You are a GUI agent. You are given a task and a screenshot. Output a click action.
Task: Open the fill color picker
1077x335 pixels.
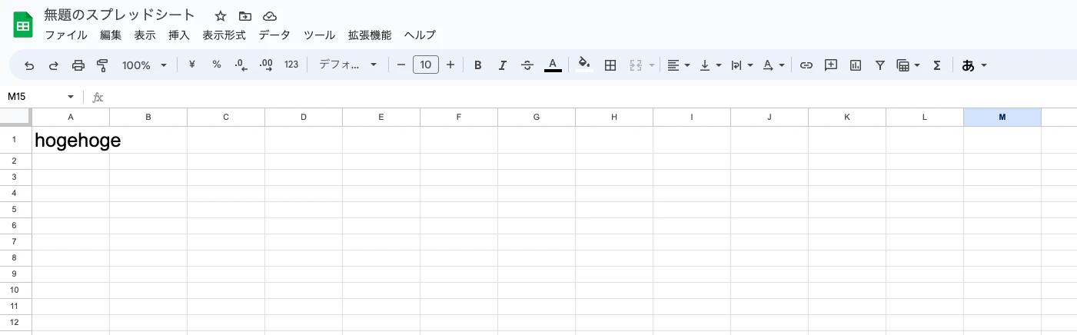pos(584,65)
